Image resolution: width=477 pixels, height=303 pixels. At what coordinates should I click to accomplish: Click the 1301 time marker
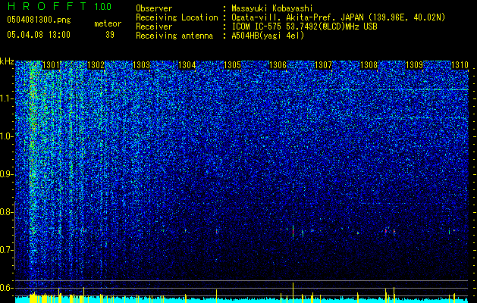[51, 65]
